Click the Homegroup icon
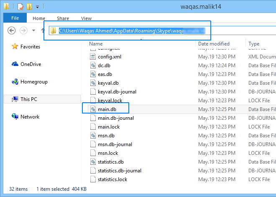The height and width of the screenshot is (197, 276). [x=15, y=81]
